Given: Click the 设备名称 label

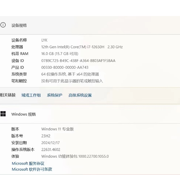Looking at the screenshot, I should click(19, 40).
